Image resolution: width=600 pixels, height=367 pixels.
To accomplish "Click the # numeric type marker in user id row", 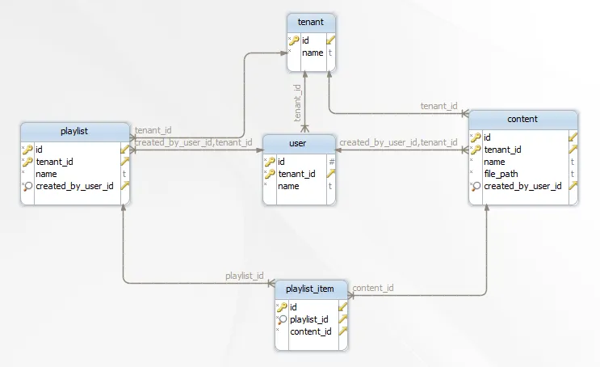I will pyautogui.click(x=331, y=162).
